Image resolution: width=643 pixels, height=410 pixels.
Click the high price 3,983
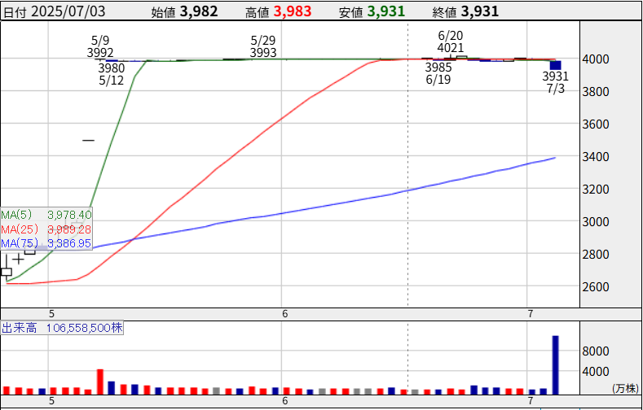click(x=293, y=11)
